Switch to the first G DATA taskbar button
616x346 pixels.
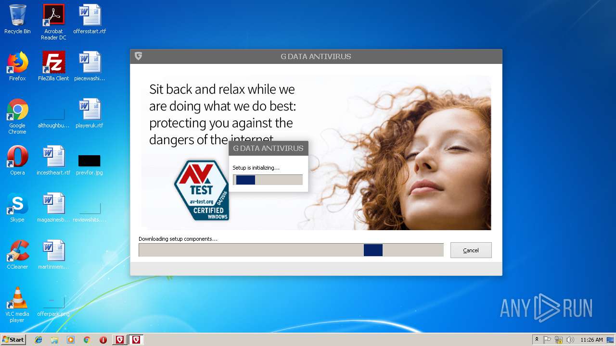[120, 340]
